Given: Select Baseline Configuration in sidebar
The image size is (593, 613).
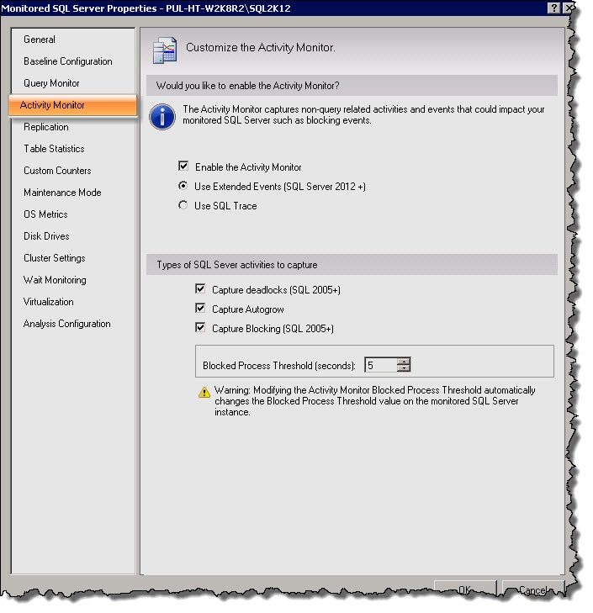Looking at the screenshot, I should tap(67, 61).
